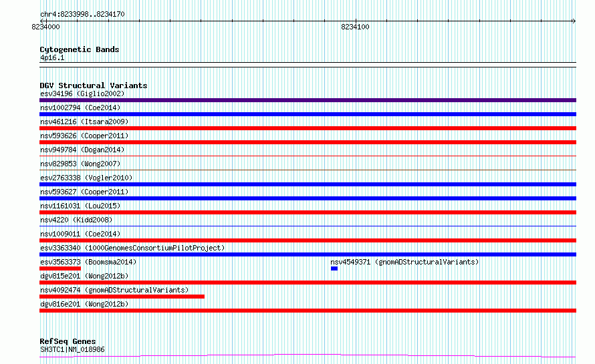
Task: Click nsv4092474 (gnomADStructuralVariants) label
Action: tap(114, 290)
